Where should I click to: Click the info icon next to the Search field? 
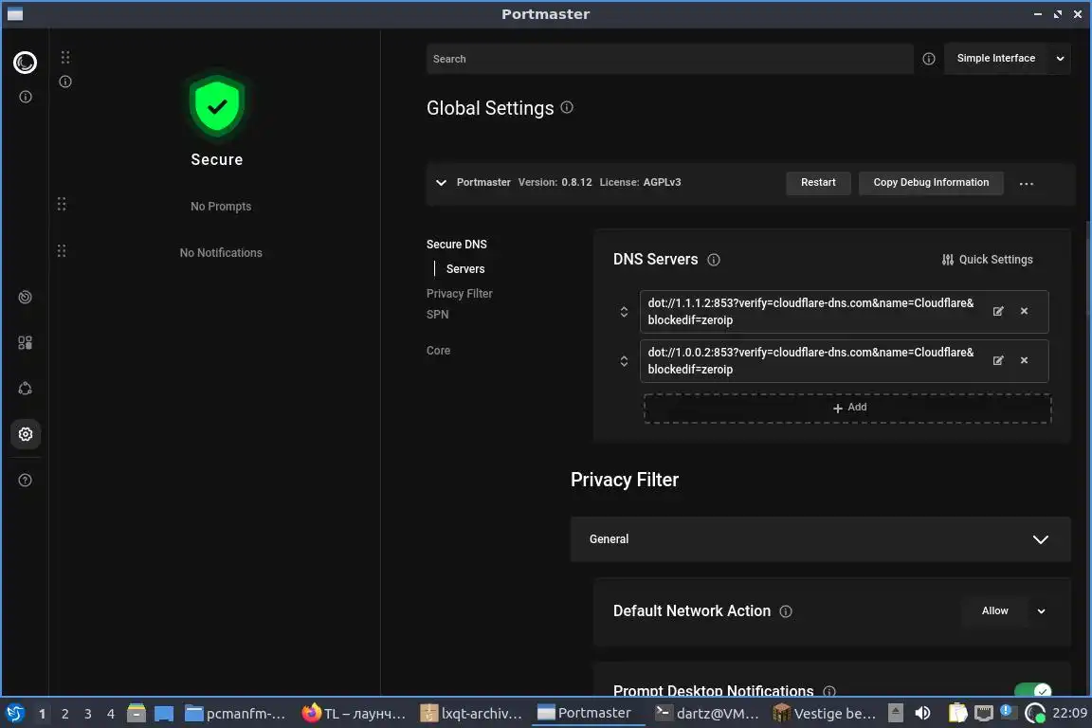pyautogui.click(x=928, y=59)
